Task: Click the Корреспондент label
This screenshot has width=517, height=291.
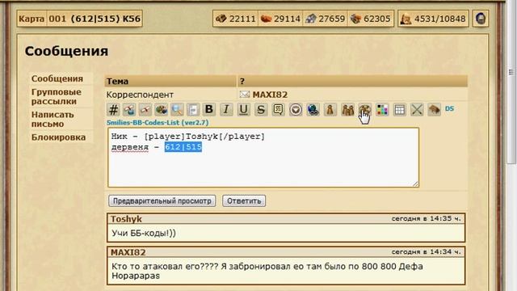Action: point(140,95)
